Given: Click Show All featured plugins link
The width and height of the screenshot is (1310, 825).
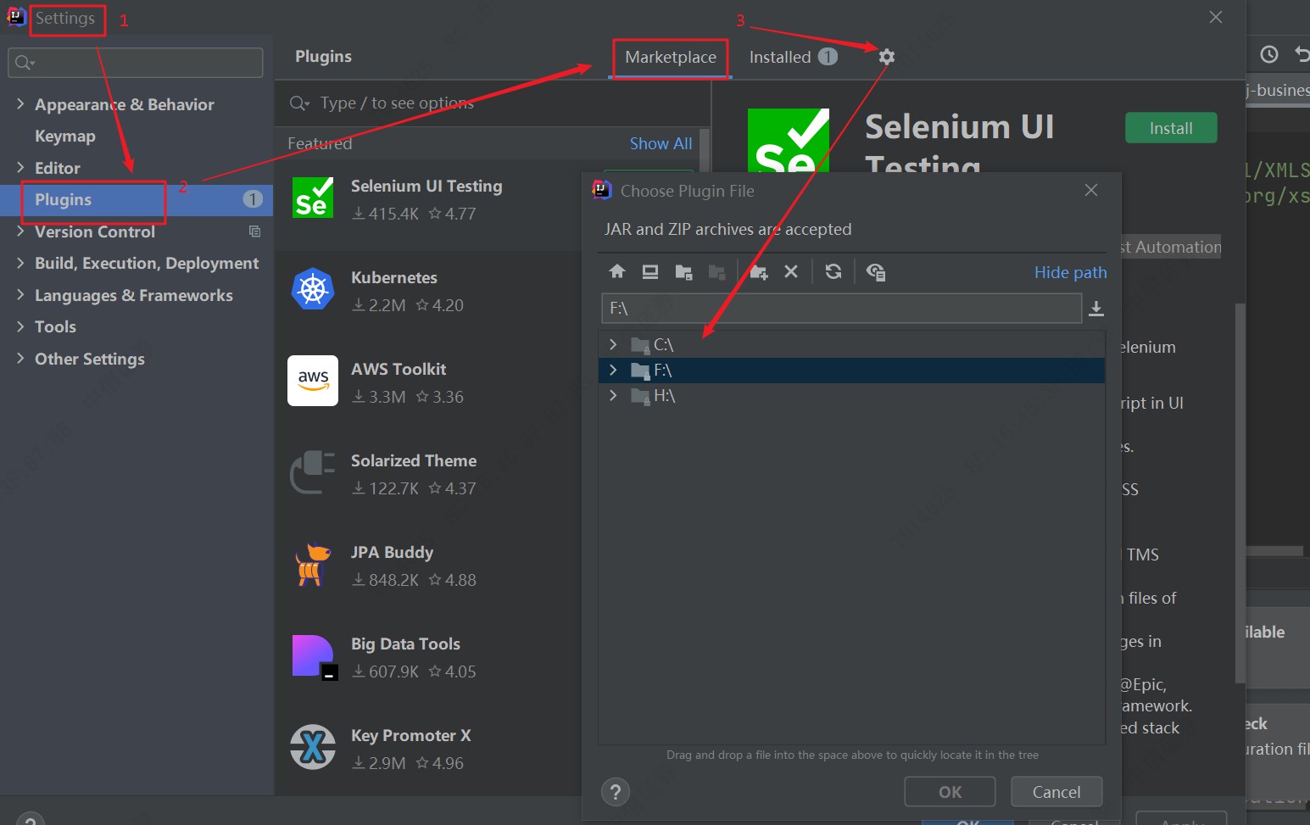Looking at the screenshot, I should [x=661, y=143].
